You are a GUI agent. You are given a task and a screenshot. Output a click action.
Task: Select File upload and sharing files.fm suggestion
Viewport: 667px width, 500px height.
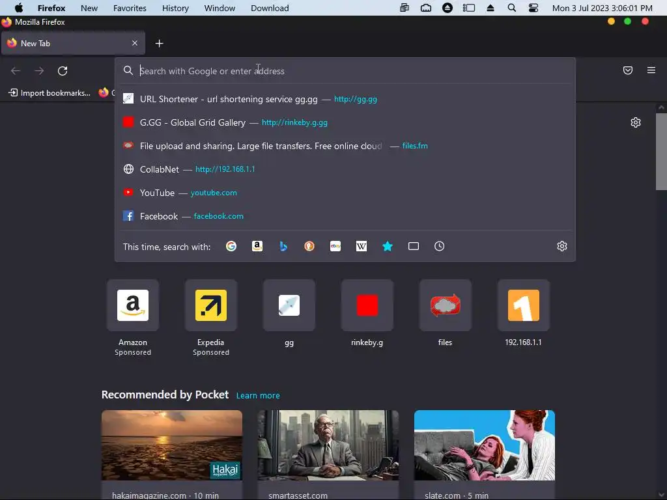[x=345, y=146]
